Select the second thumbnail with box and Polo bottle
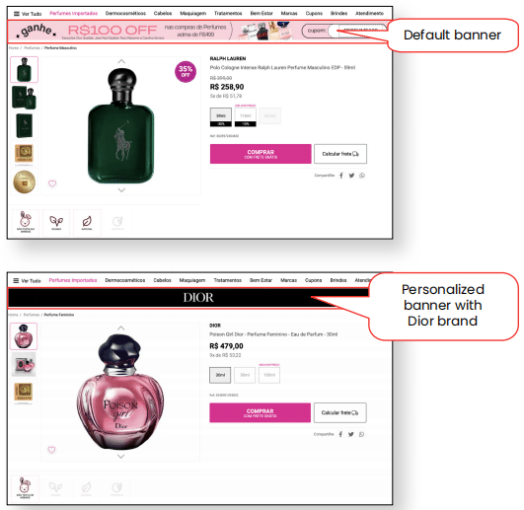 point(24,98)
